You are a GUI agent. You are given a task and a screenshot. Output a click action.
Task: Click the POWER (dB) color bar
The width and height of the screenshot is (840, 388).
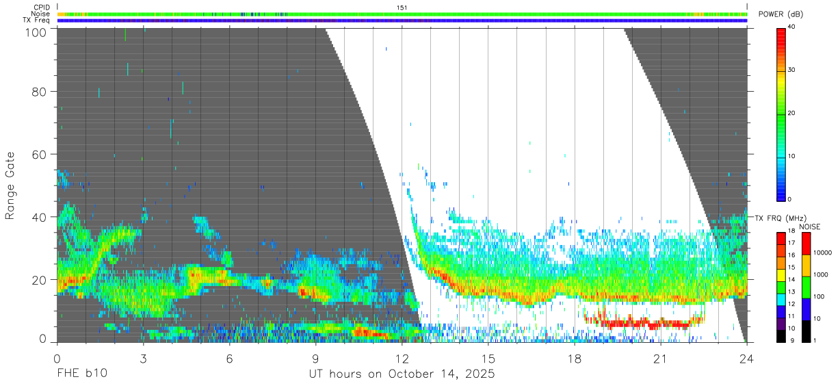click(781, 114)
